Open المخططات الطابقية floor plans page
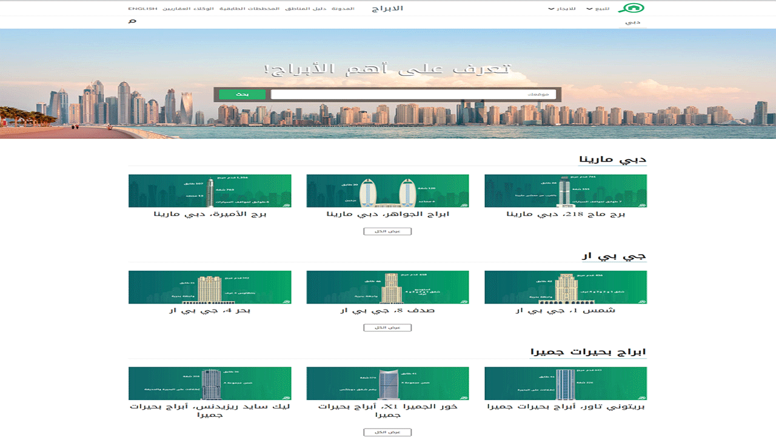The height and width of the screenshot is (437, 776). [249, 9]
